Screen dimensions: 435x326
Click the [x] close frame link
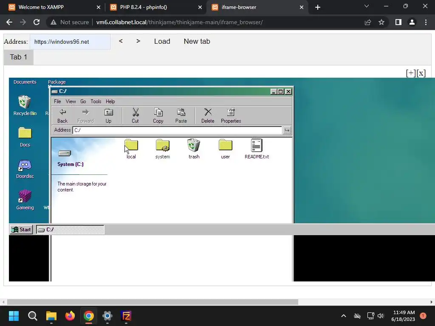[x=421, y=73]
